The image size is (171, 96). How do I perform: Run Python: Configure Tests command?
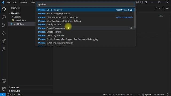click(x=85, y=25)
